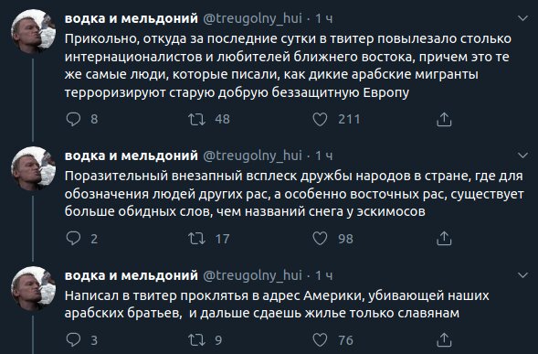The height and width of the screenshot is (354, 538).
Task: Share the third tweet about славянам
Action: pos(444,340)
